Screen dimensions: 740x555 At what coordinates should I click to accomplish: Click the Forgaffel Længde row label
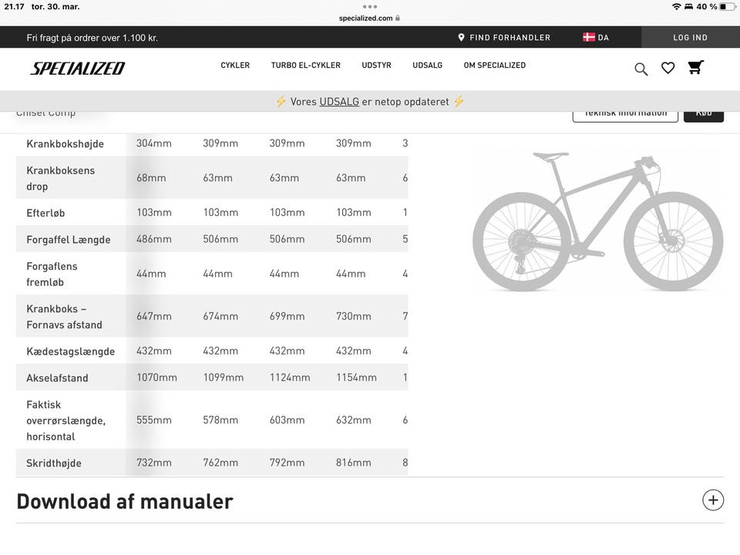tap(69, 239)
